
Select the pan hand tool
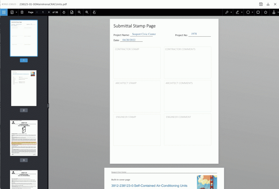[94, 12]
